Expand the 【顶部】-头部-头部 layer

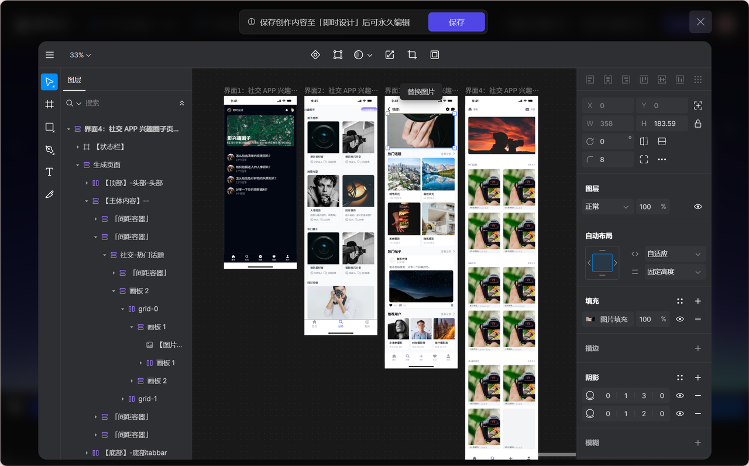point(87,183)
